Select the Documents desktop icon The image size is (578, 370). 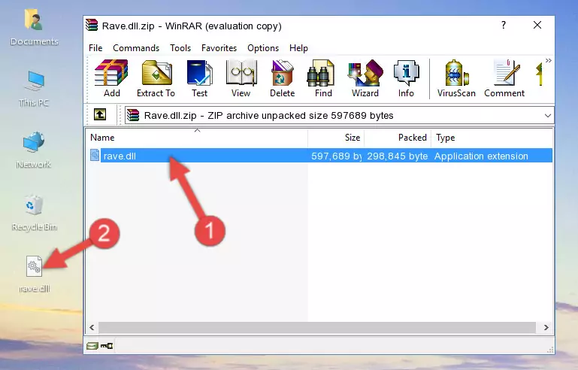coord(34,28)
